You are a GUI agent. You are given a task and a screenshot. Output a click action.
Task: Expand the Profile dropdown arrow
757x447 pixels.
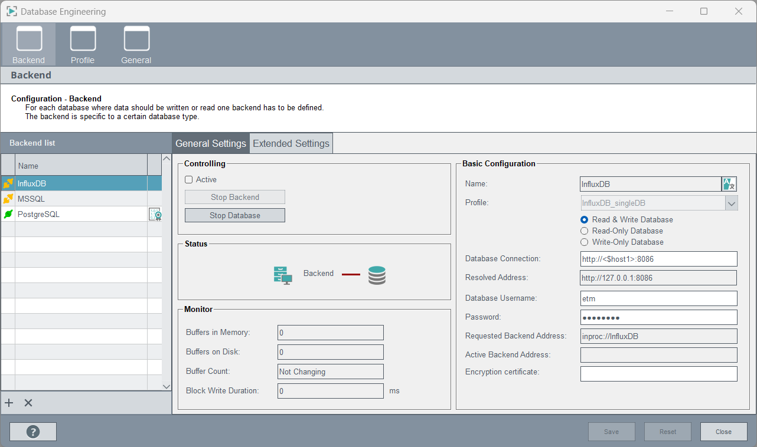coord(732,203)
